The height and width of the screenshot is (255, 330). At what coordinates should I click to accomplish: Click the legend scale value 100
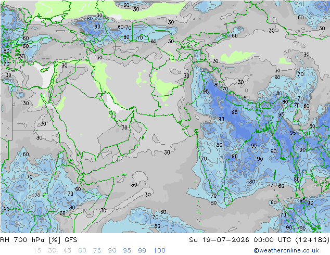(x=159, y=251)
